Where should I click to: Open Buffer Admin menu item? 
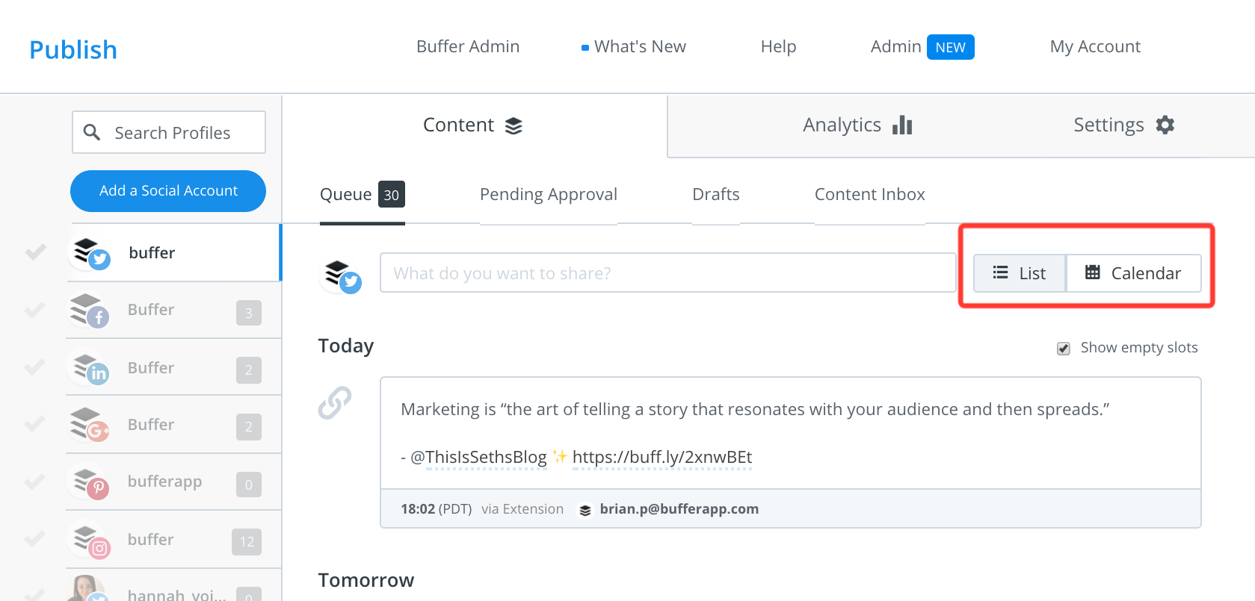coord(468,46)
